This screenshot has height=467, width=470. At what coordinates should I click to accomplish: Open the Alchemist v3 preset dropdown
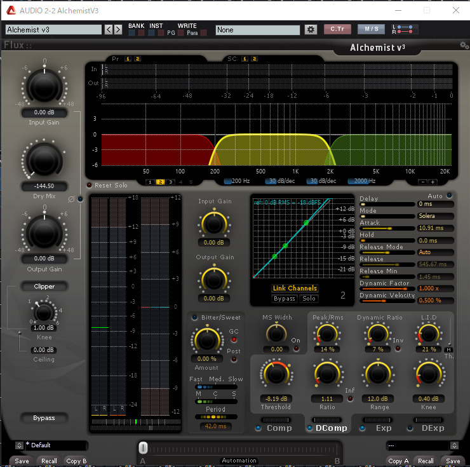tap(53, 30)
